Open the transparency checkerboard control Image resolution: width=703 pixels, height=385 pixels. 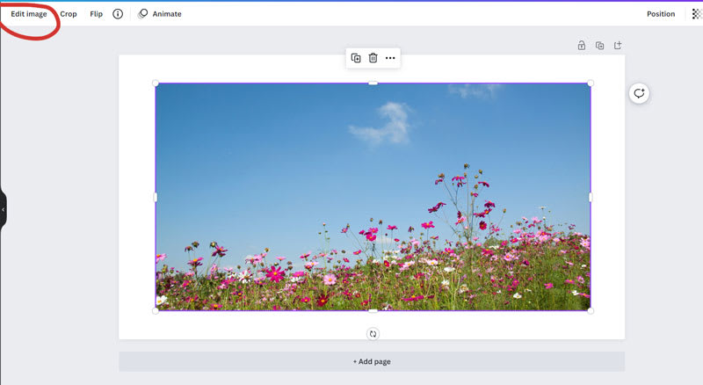697,14
